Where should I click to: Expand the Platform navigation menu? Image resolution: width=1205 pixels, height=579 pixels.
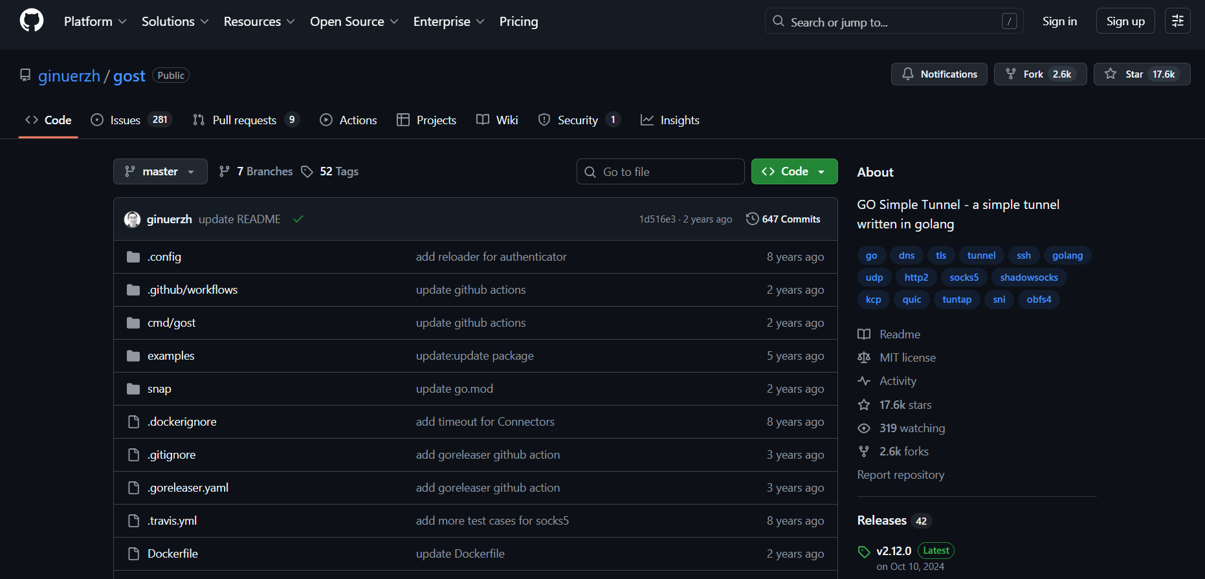coord(95,21)
